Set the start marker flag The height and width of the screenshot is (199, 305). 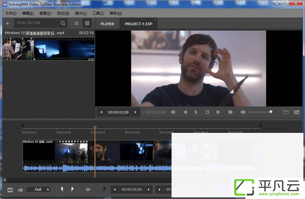point(62,189)
